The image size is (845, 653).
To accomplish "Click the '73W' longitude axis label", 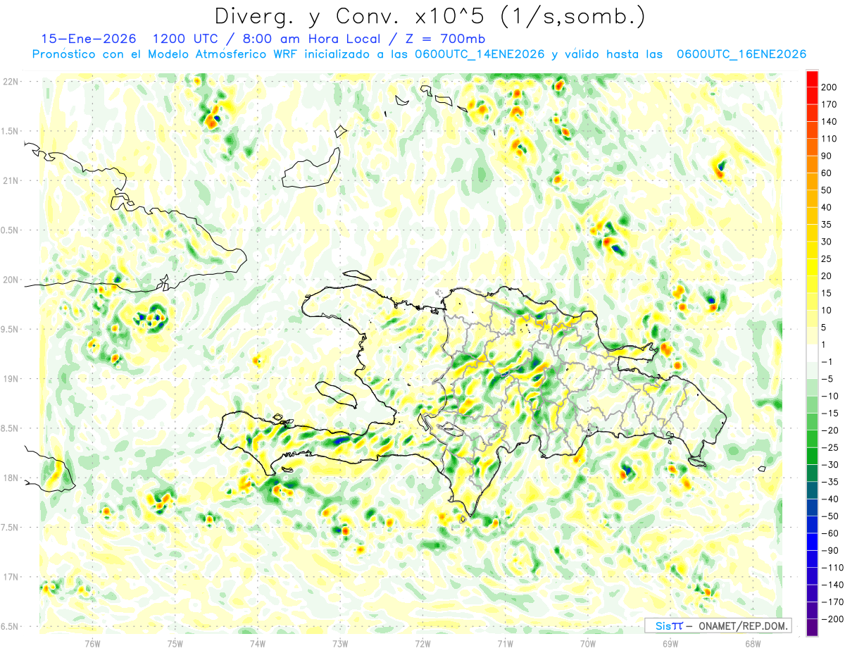I will pos(340,643).
